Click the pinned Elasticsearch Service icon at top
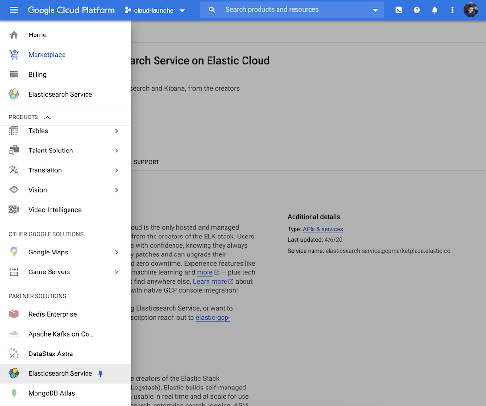The image size is (486, 406). 14,94
